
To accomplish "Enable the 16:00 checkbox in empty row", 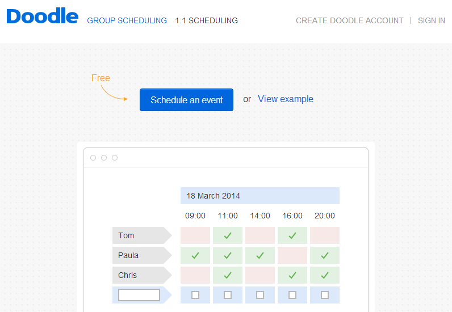I will coord(292,295).
